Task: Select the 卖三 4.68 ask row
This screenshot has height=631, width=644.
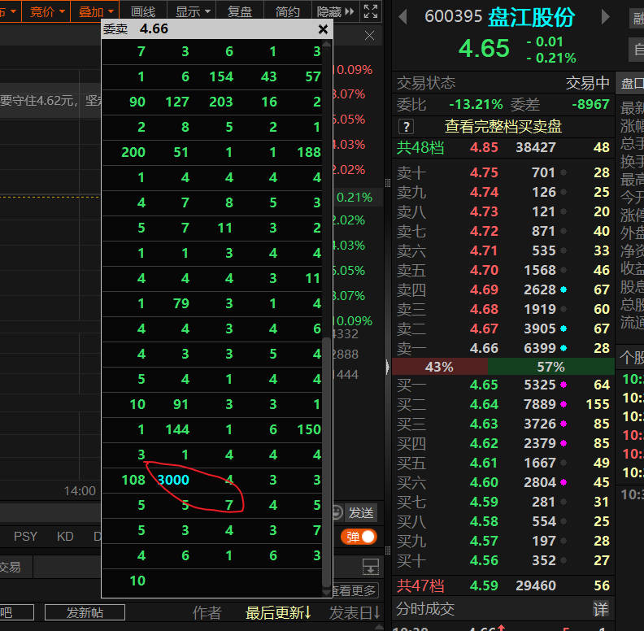Action: pyautogui.click(x=503, y=309)
